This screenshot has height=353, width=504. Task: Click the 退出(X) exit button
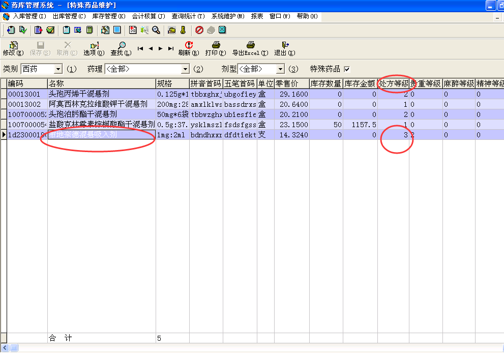click(x=285, y=48)
